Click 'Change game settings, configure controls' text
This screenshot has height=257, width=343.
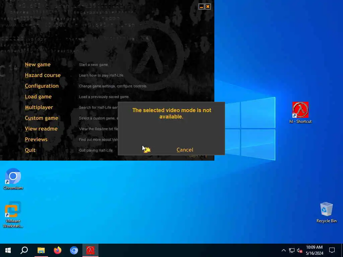coord(113,86)
